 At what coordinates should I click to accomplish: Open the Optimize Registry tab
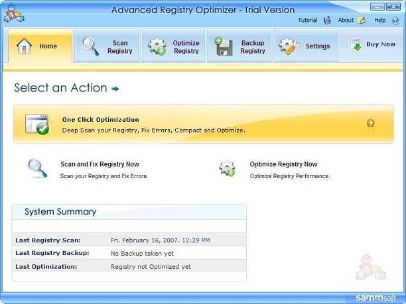173,46
